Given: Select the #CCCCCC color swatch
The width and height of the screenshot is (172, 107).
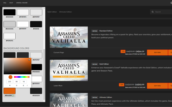Looking at the screenshot, I should (9, 24).
